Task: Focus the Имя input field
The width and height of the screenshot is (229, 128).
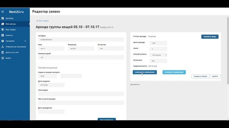Action: (x=51, y=48)
